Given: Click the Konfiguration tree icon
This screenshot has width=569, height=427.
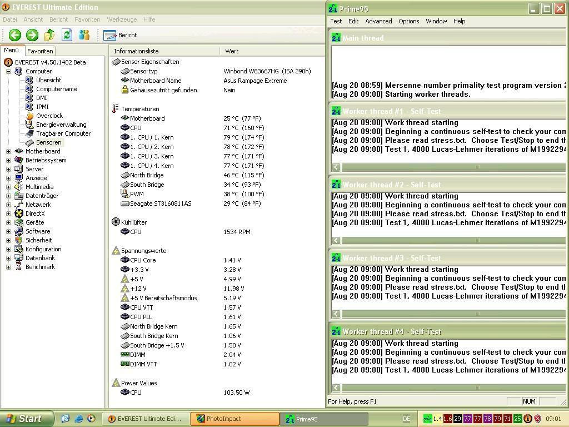Looking at the screenshot, I should 19,249.
